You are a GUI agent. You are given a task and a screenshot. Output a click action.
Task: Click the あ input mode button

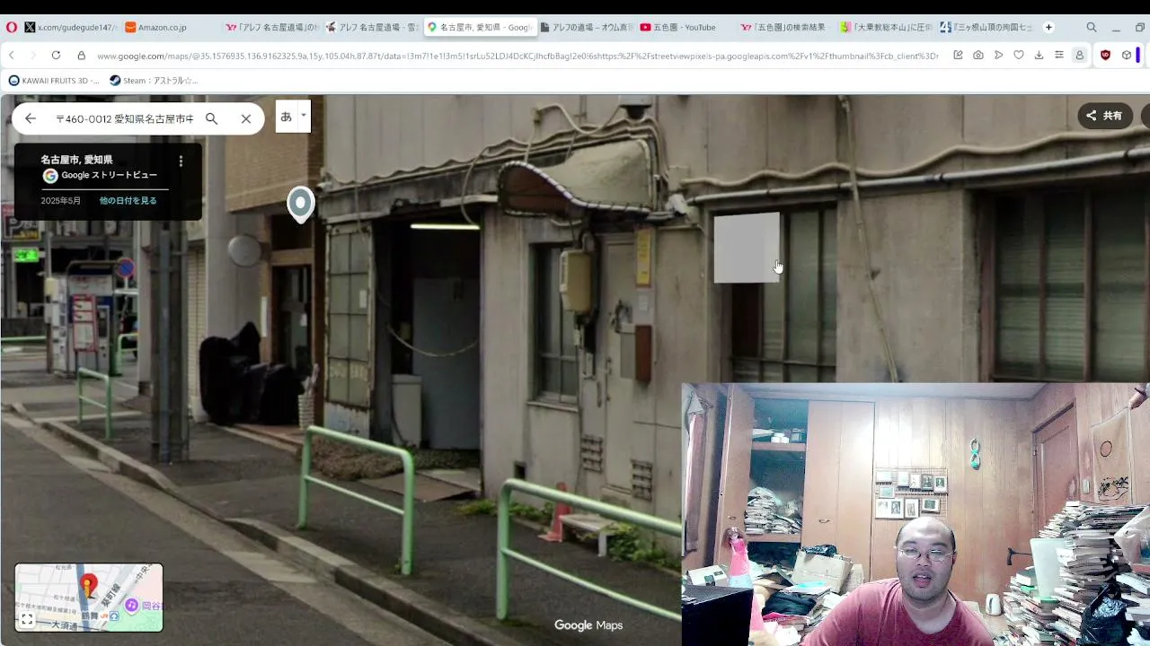(287, 116)
